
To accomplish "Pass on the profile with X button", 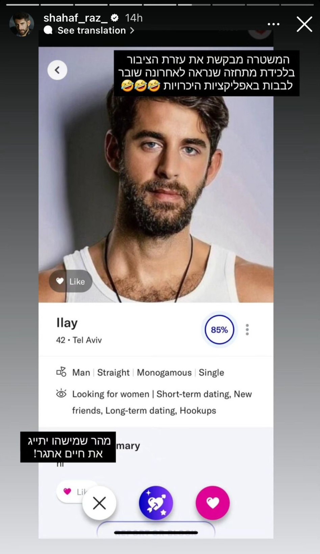I will click(99, 503).
